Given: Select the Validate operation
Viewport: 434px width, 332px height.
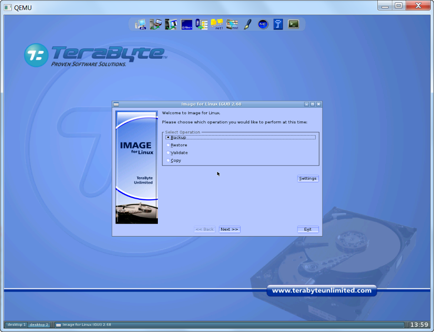Looking at the screenshot, I should [177, 153].
